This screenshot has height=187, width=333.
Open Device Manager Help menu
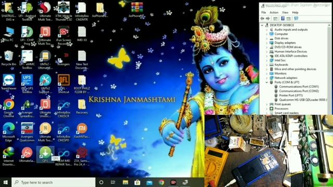point(295,12)
